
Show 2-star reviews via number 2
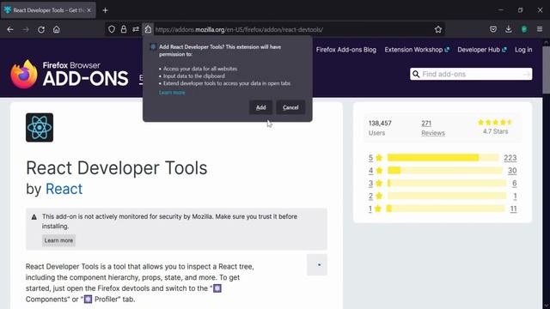370,197
